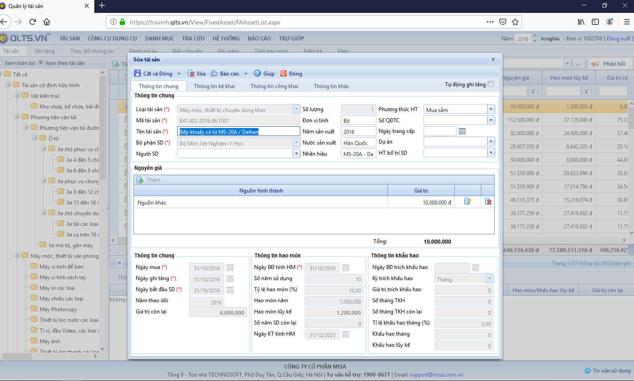Click the Đăng xuất logout link
Viewport: 634px width, 381px height.
[x=618, y=39]
